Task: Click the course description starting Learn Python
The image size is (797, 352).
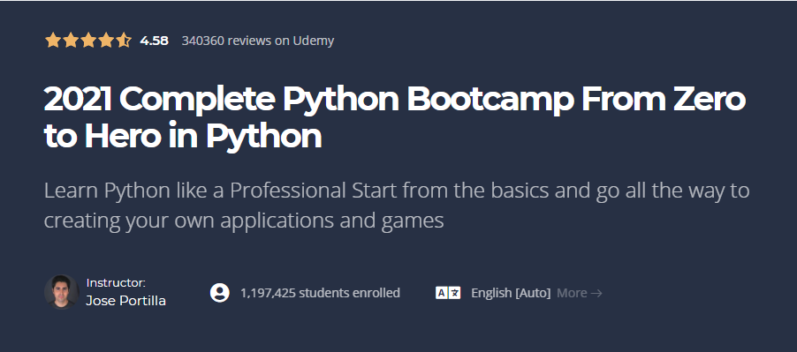Action: coord(397,206)
